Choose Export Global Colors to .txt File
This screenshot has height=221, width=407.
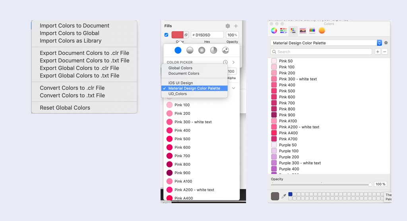tap(79, 75)
